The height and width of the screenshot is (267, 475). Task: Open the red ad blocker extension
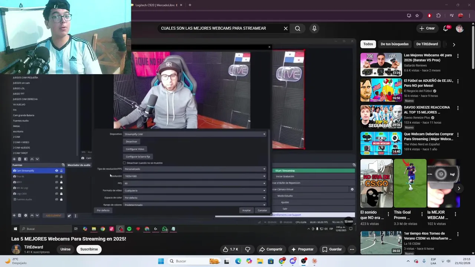point(429,16)
